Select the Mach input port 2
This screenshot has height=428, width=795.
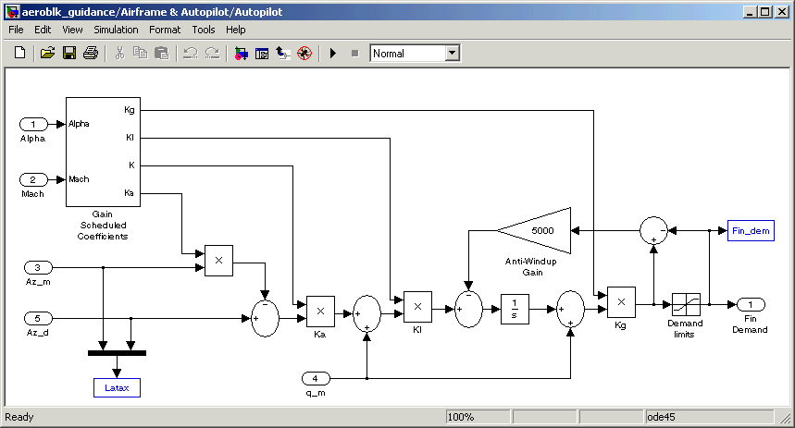(x=33, y=179)
